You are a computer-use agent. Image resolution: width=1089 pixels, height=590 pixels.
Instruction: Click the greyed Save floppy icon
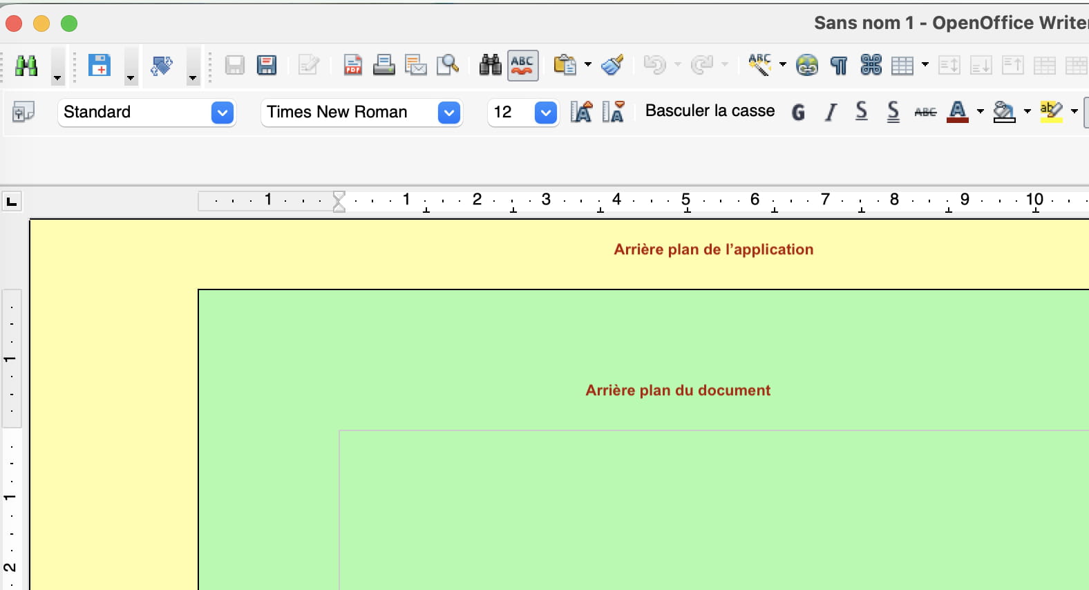[235, 66]
